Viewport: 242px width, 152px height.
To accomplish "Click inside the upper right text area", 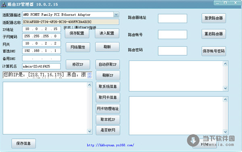I will (x=176, y=76).
